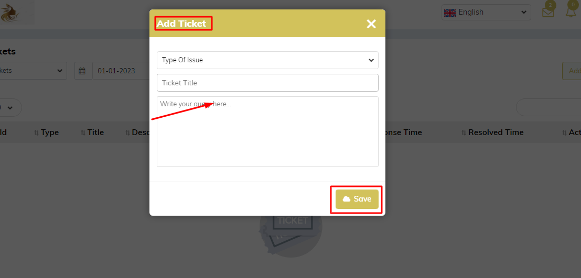Viewport: 581px width, 278px height.
Task: Click the site logo at top left
Action: pos(10,13)
